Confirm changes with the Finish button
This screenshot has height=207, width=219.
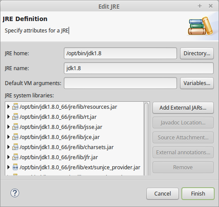point(198,194)
